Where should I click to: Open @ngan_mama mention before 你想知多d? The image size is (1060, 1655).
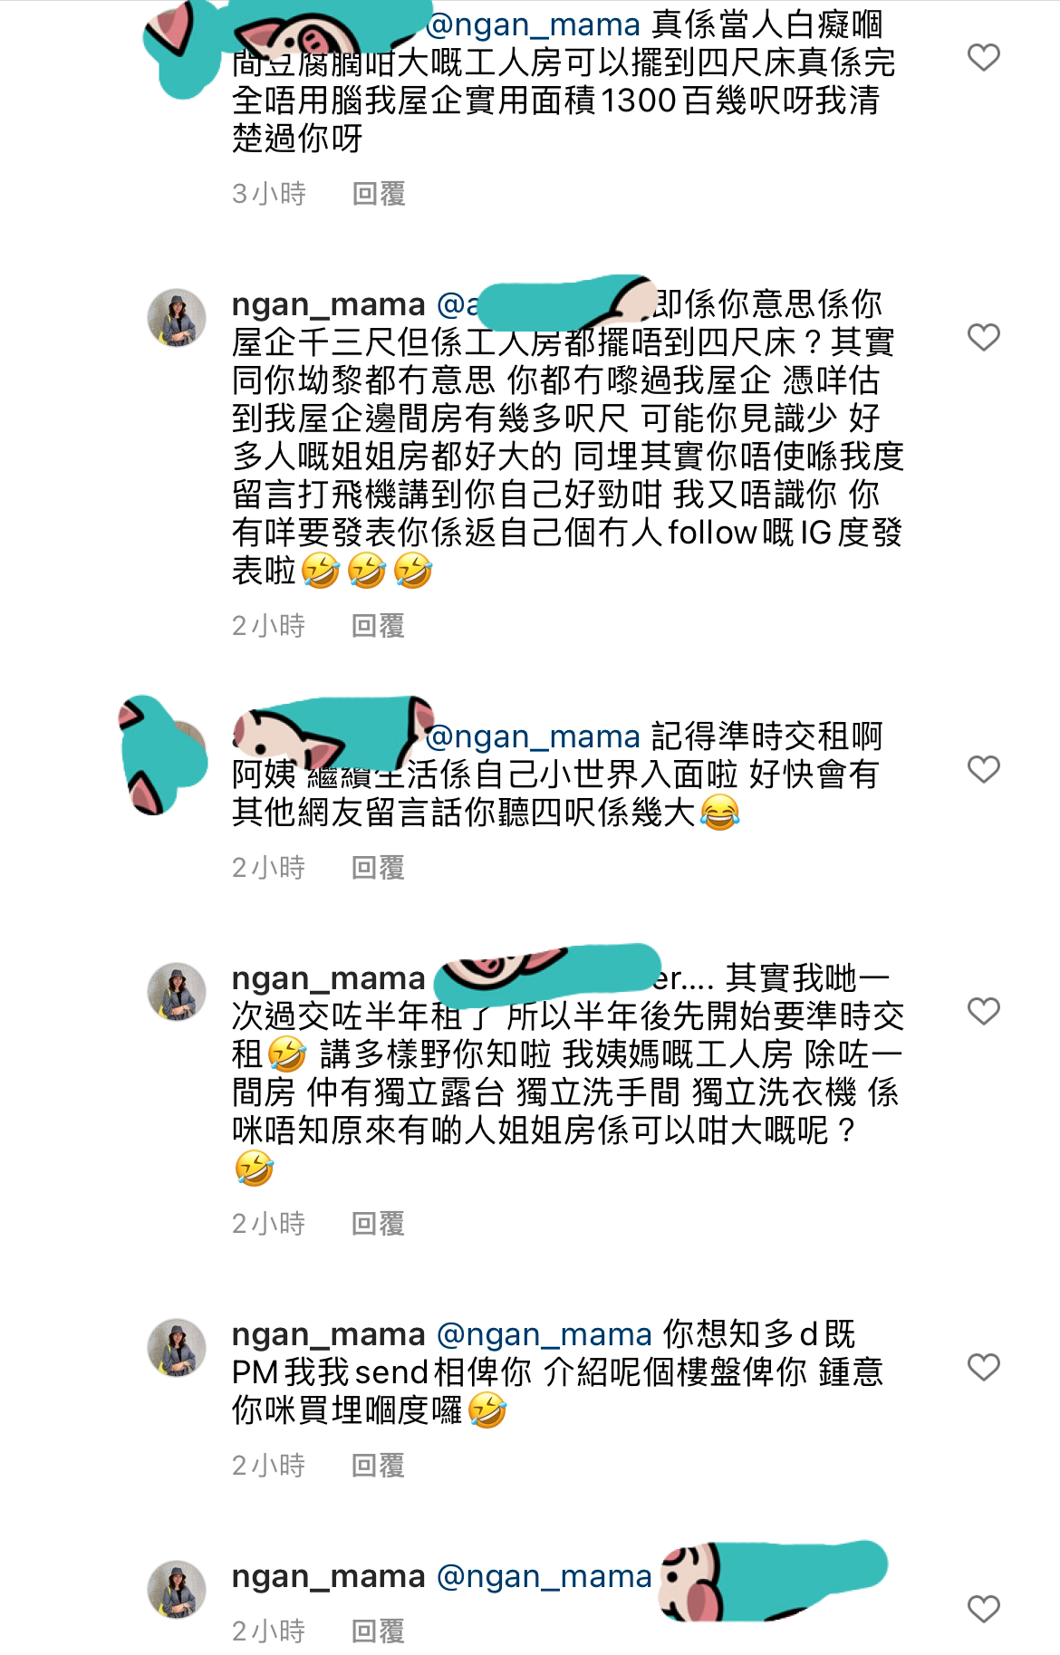pyautogui.click(x=544, y=1334)
